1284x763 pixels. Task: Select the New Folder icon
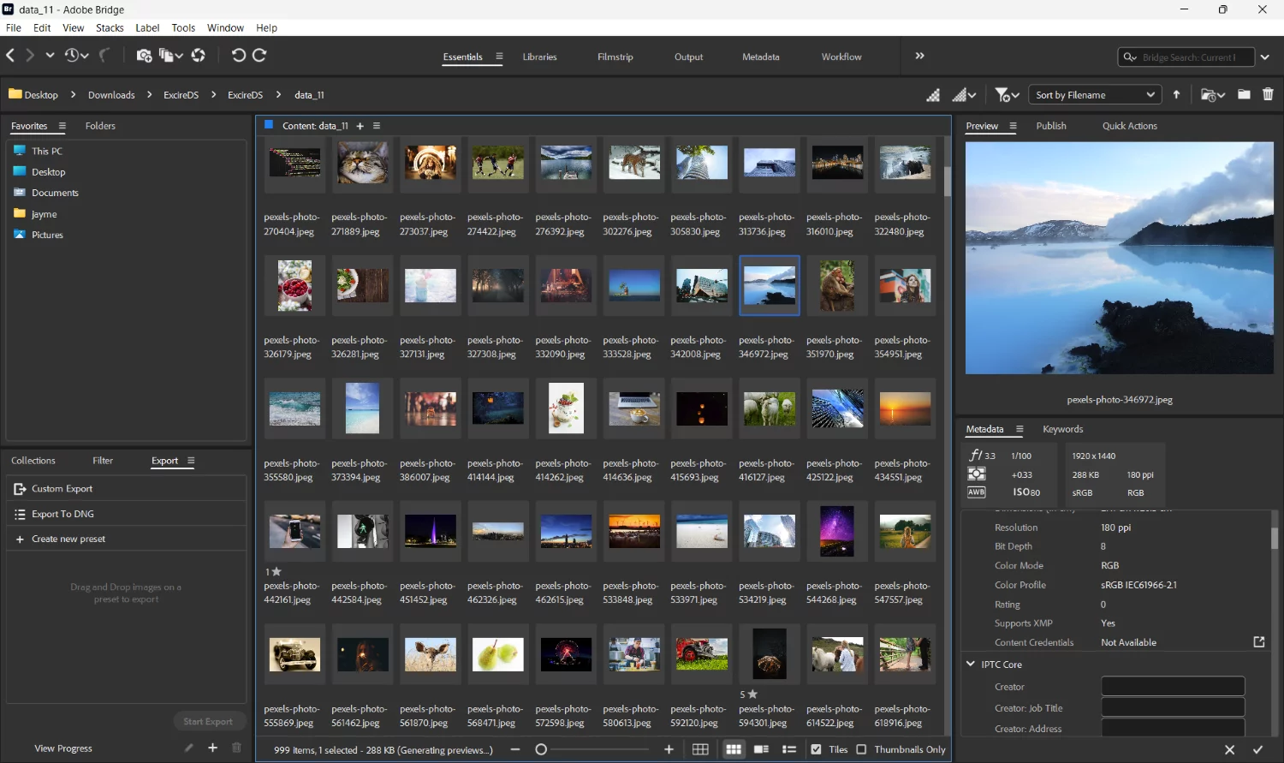1244,94
